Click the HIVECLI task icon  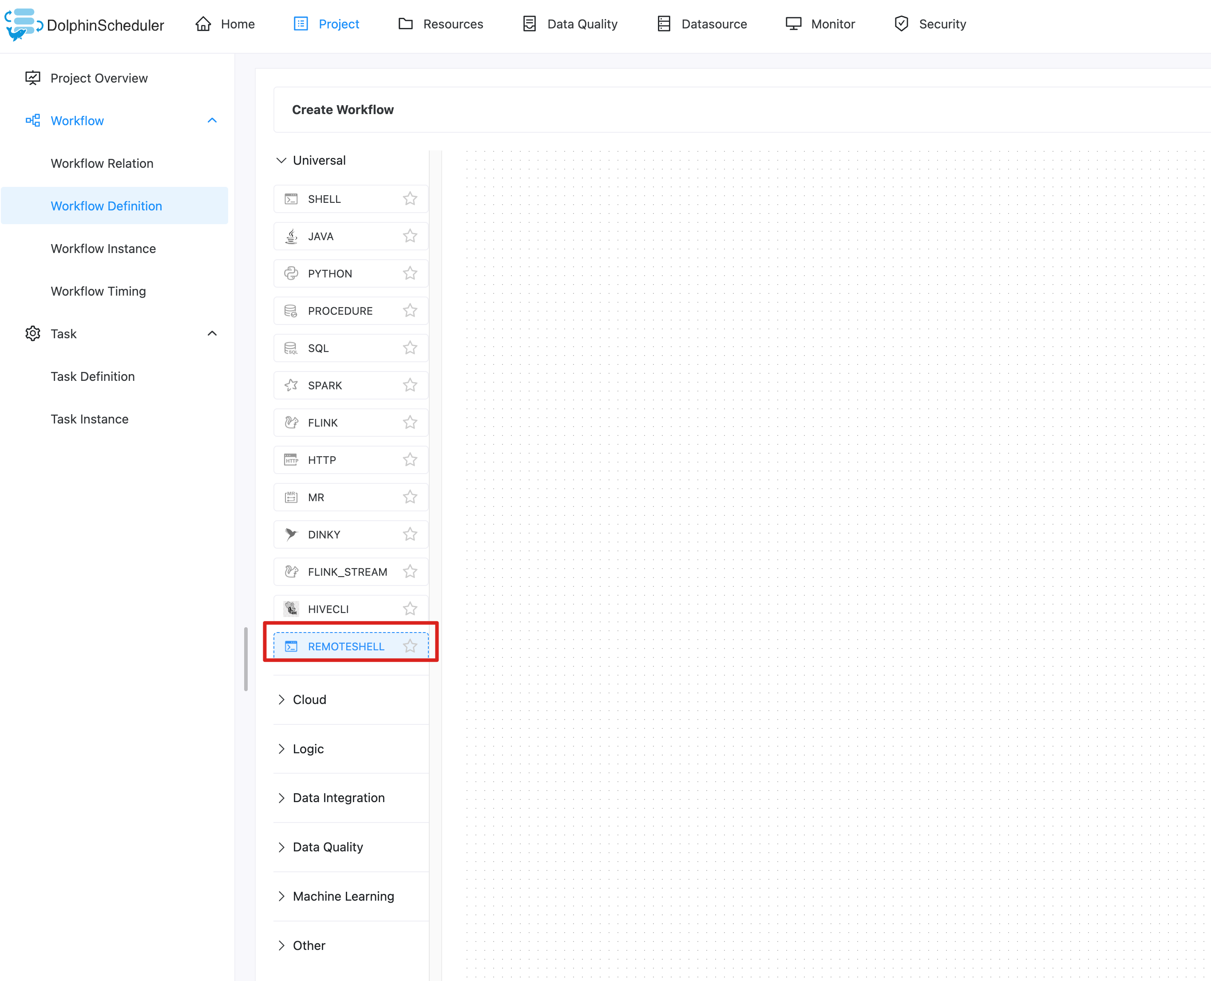291,609
